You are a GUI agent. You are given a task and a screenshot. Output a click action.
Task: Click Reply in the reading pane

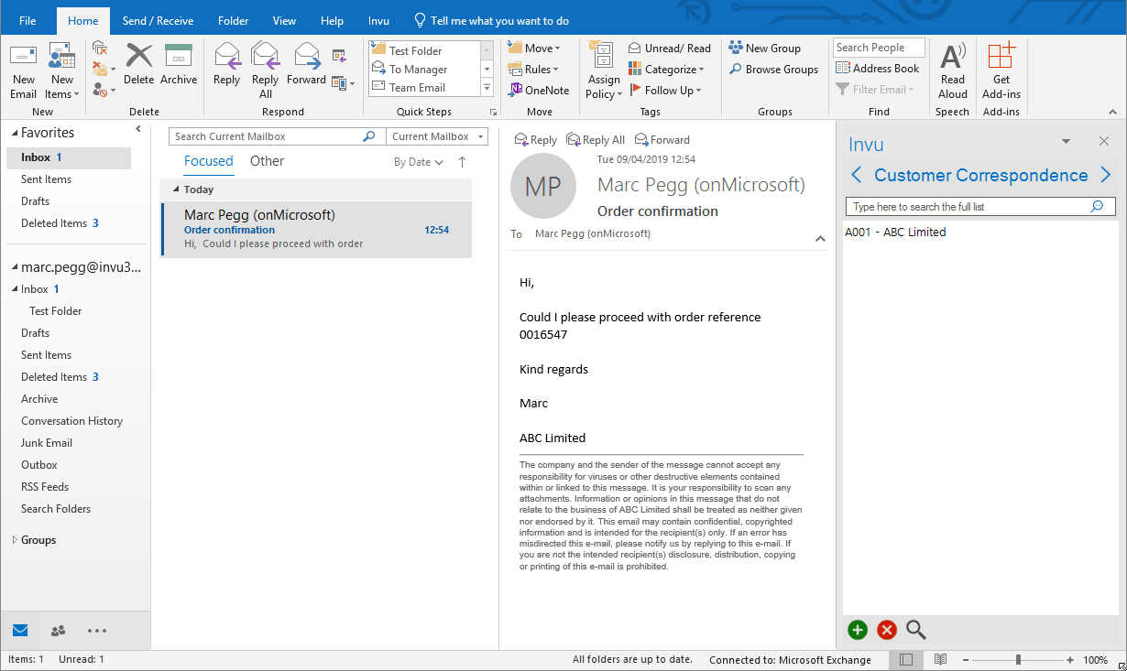coord(536,140)
